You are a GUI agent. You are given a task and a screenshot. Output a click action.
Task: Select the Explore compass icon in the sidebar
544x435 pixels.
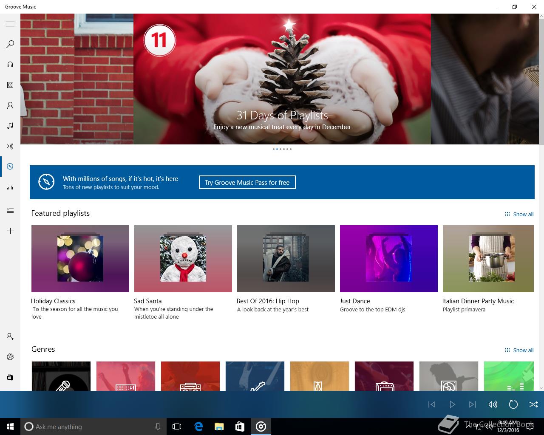pos(10,167)
